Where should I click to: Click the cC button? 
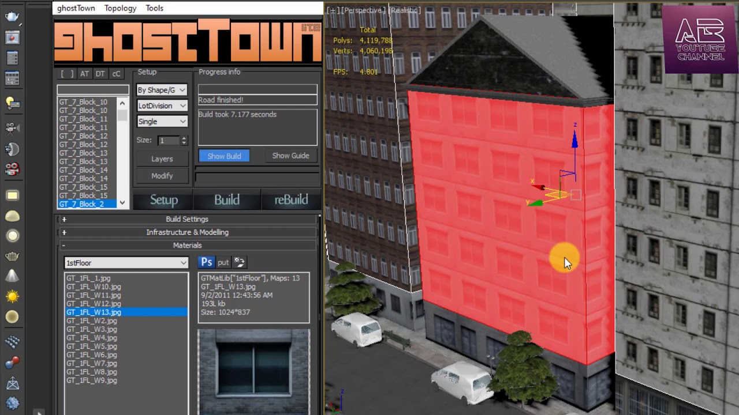(116, 74)
